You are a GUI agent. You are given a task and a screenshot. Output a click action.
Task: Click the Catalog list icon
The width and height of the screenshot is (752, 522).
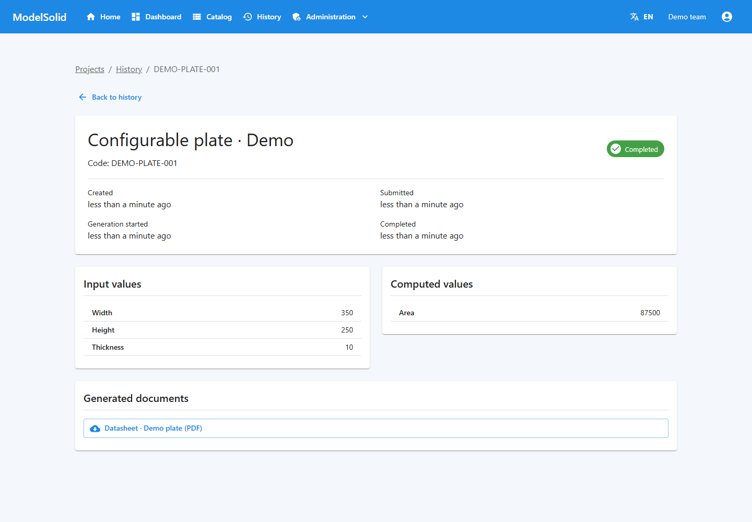click(197, 17)
